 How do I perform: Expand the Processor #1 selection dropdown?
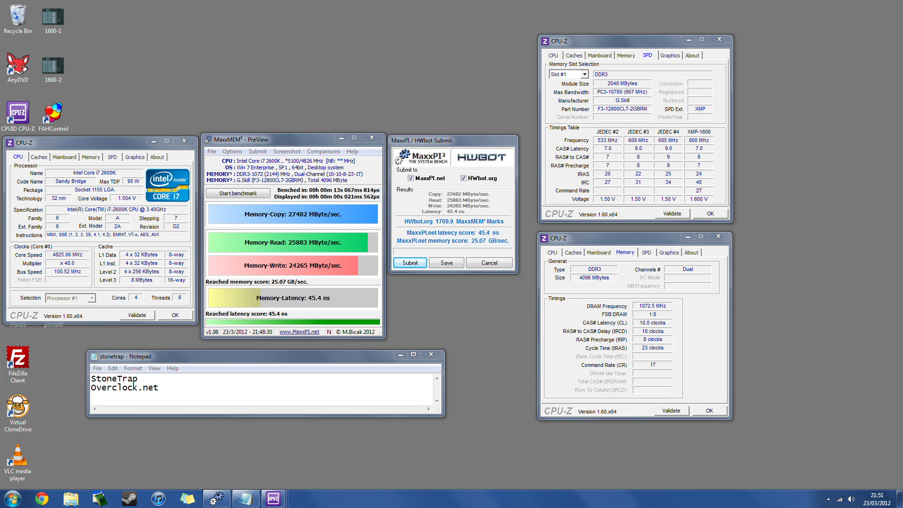(x=91, y=298)
